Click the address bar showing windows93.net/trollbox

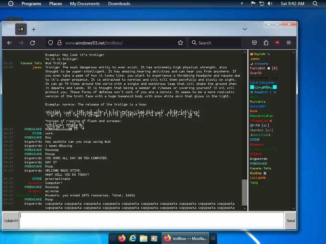pos(115,43)
